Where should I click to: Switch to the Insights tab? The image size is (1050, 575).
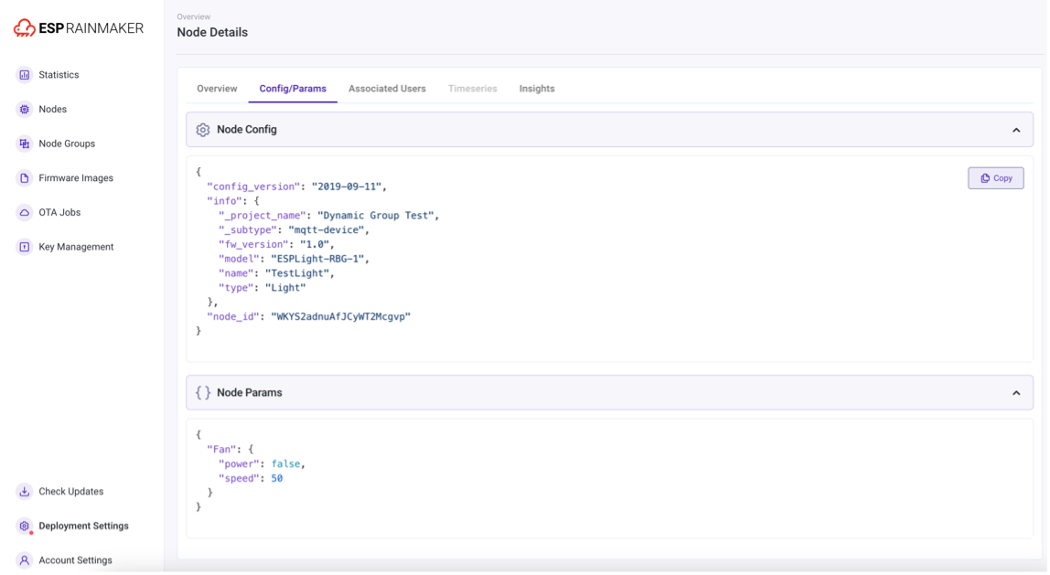tap(537, 89)
